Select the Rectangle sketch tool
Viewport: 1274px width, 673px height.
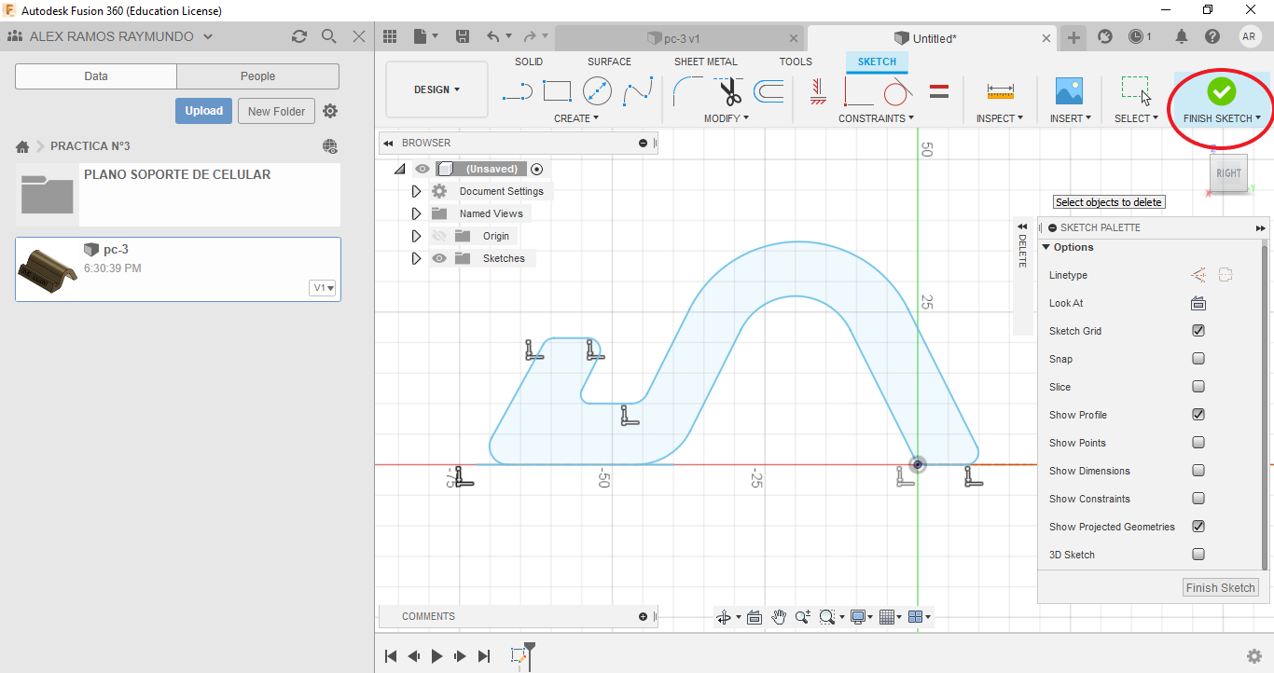click(557, 91)
